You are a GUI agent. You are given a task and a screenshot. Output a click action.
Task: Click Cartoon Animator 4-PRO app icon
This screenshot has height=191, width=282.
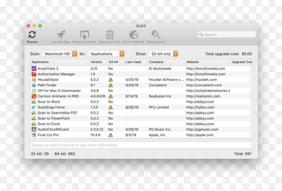34,96
